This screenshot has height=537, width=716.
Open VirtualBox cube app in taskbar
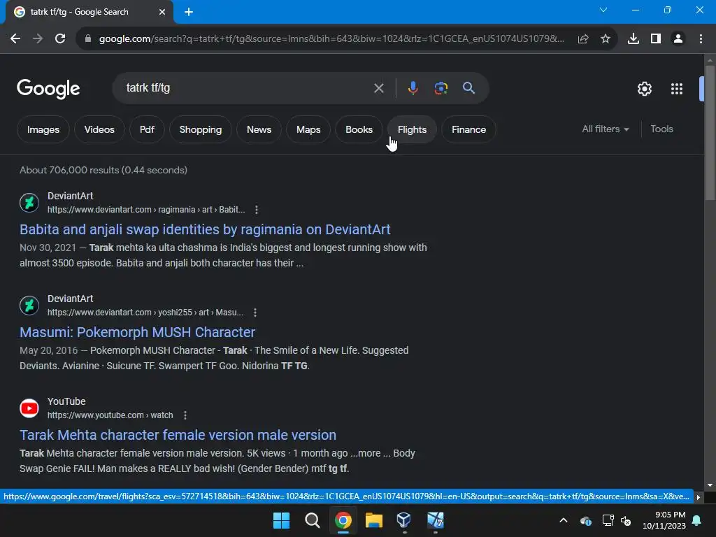pos(404,520)
